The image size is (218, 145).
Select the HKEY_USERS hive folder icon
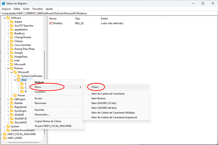point(4,138)
